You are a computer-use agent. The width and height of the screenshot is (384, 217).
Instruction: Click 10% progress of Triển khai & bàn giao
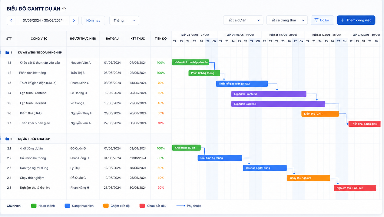click(161, 123)
